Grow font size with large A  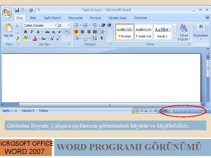(x=52, y=39)
